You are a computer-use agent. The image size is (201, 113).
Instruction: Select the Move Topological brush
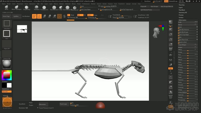tap(16, 8)
